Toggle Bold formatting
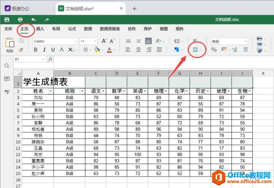This screenshot has height=188, width=274. pos(35,50)
